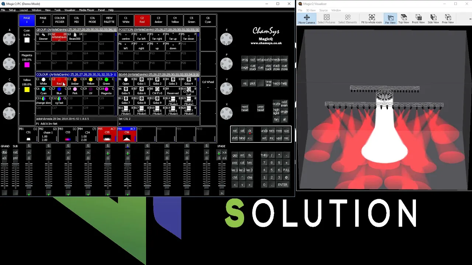Viewport: 472px width, 265px height.
Task: Toggle the S select button above PB5
Action: tap(108, 146)
